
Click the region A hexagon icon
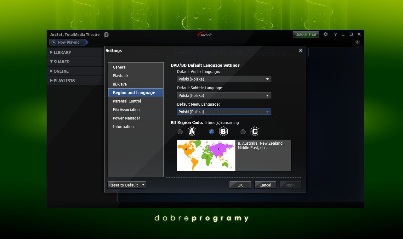(192, 131)
